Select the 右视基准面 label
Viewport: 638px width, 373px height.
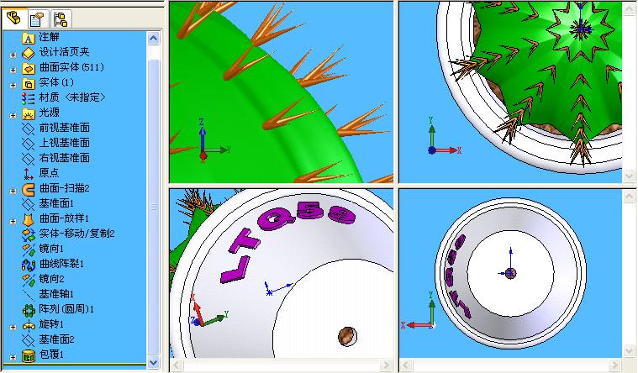[x=64, y=158]
